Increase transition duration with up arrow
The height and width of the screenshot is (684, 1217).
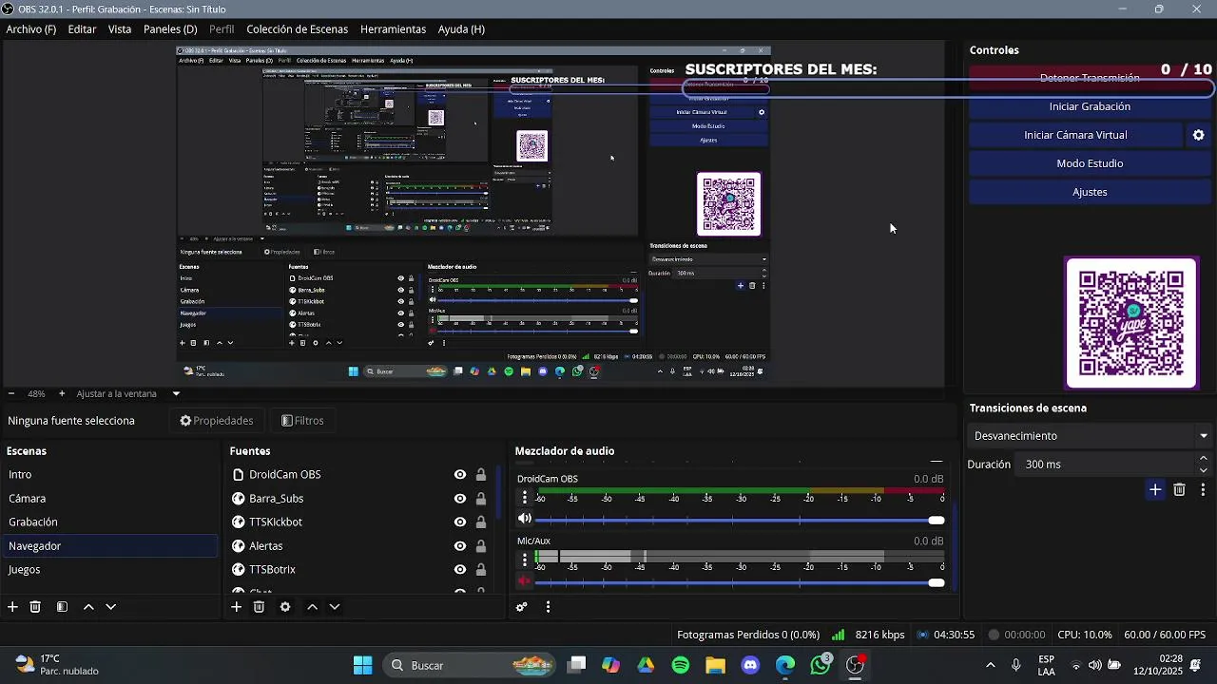1204,459
